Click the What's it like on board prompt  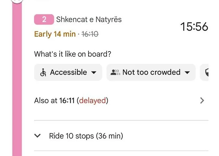click(73, 54)
